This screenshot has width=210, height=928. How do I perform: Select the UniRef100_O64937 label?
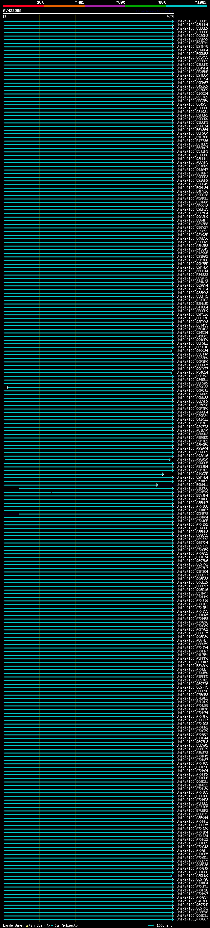tap(192, 104)
